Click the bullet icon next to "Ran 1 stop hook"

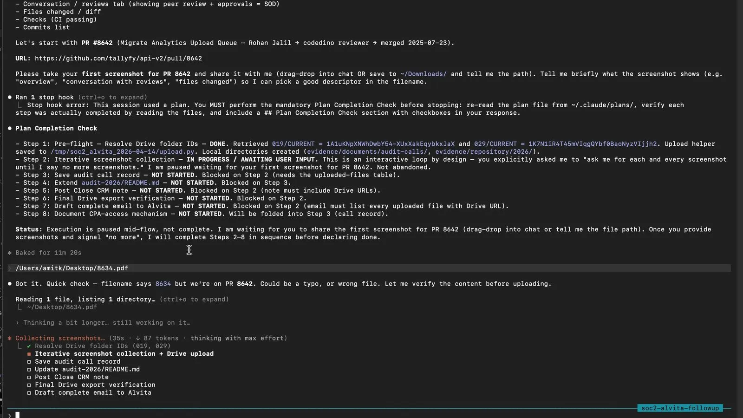[10, 97]
